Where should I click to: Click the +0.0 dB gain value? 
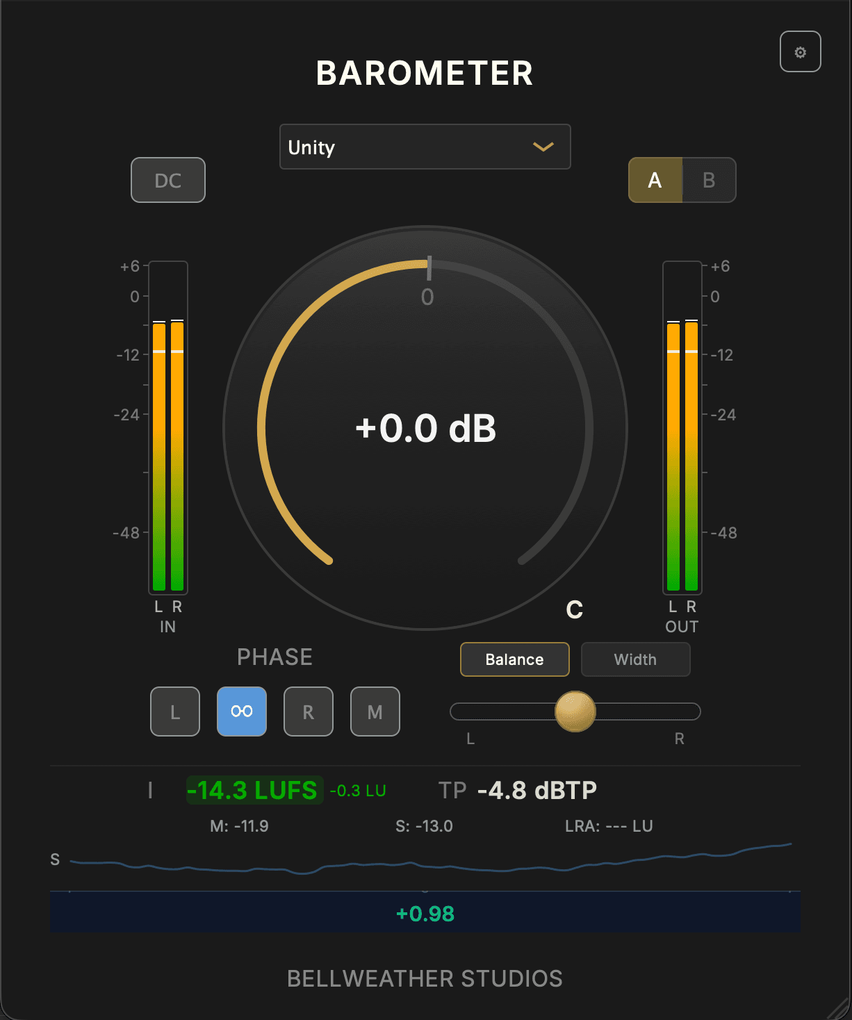(x=426, y=428)
